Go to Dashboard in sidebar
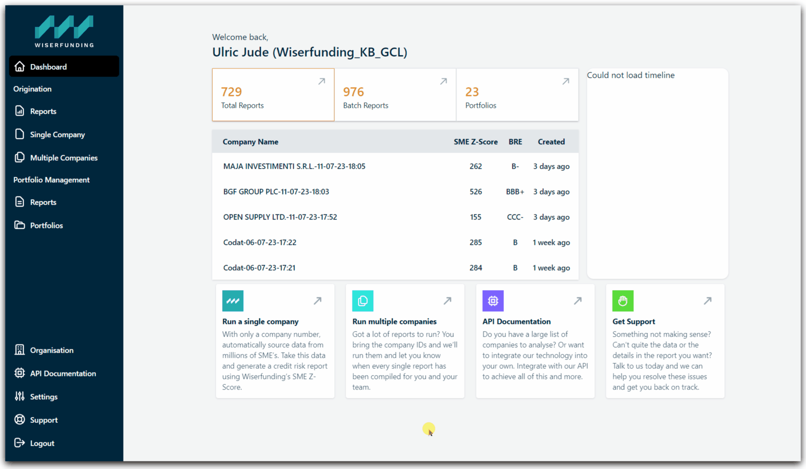This screenshot has width=806, height=469. point(64,66)
